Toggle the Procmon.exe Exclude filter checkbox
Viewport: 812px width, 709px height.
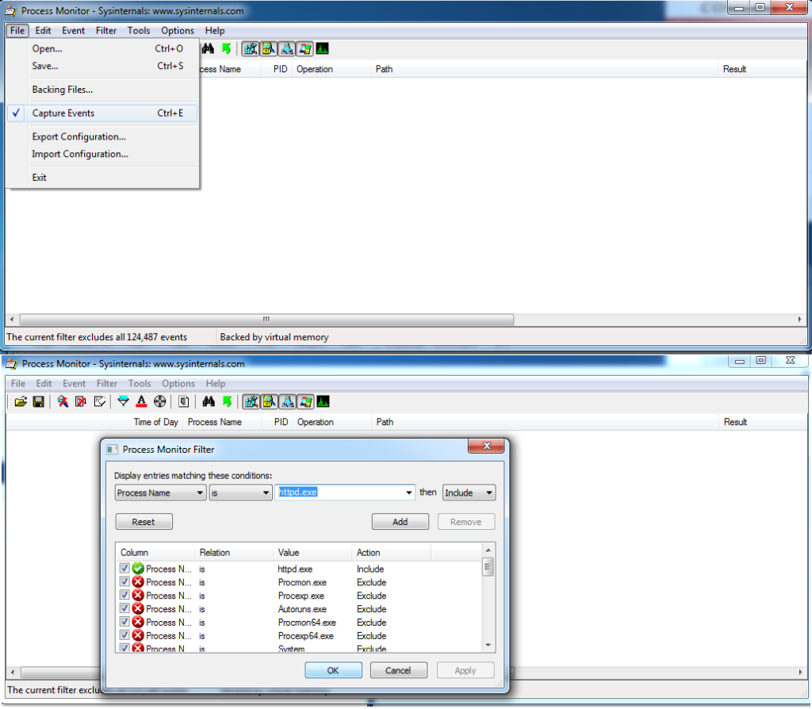(124, 582)
